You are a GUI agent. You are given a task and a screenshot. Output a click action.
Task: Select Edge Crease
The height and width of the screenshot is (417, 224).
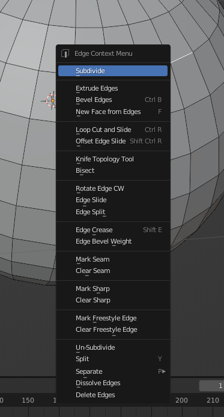(113, 230)
